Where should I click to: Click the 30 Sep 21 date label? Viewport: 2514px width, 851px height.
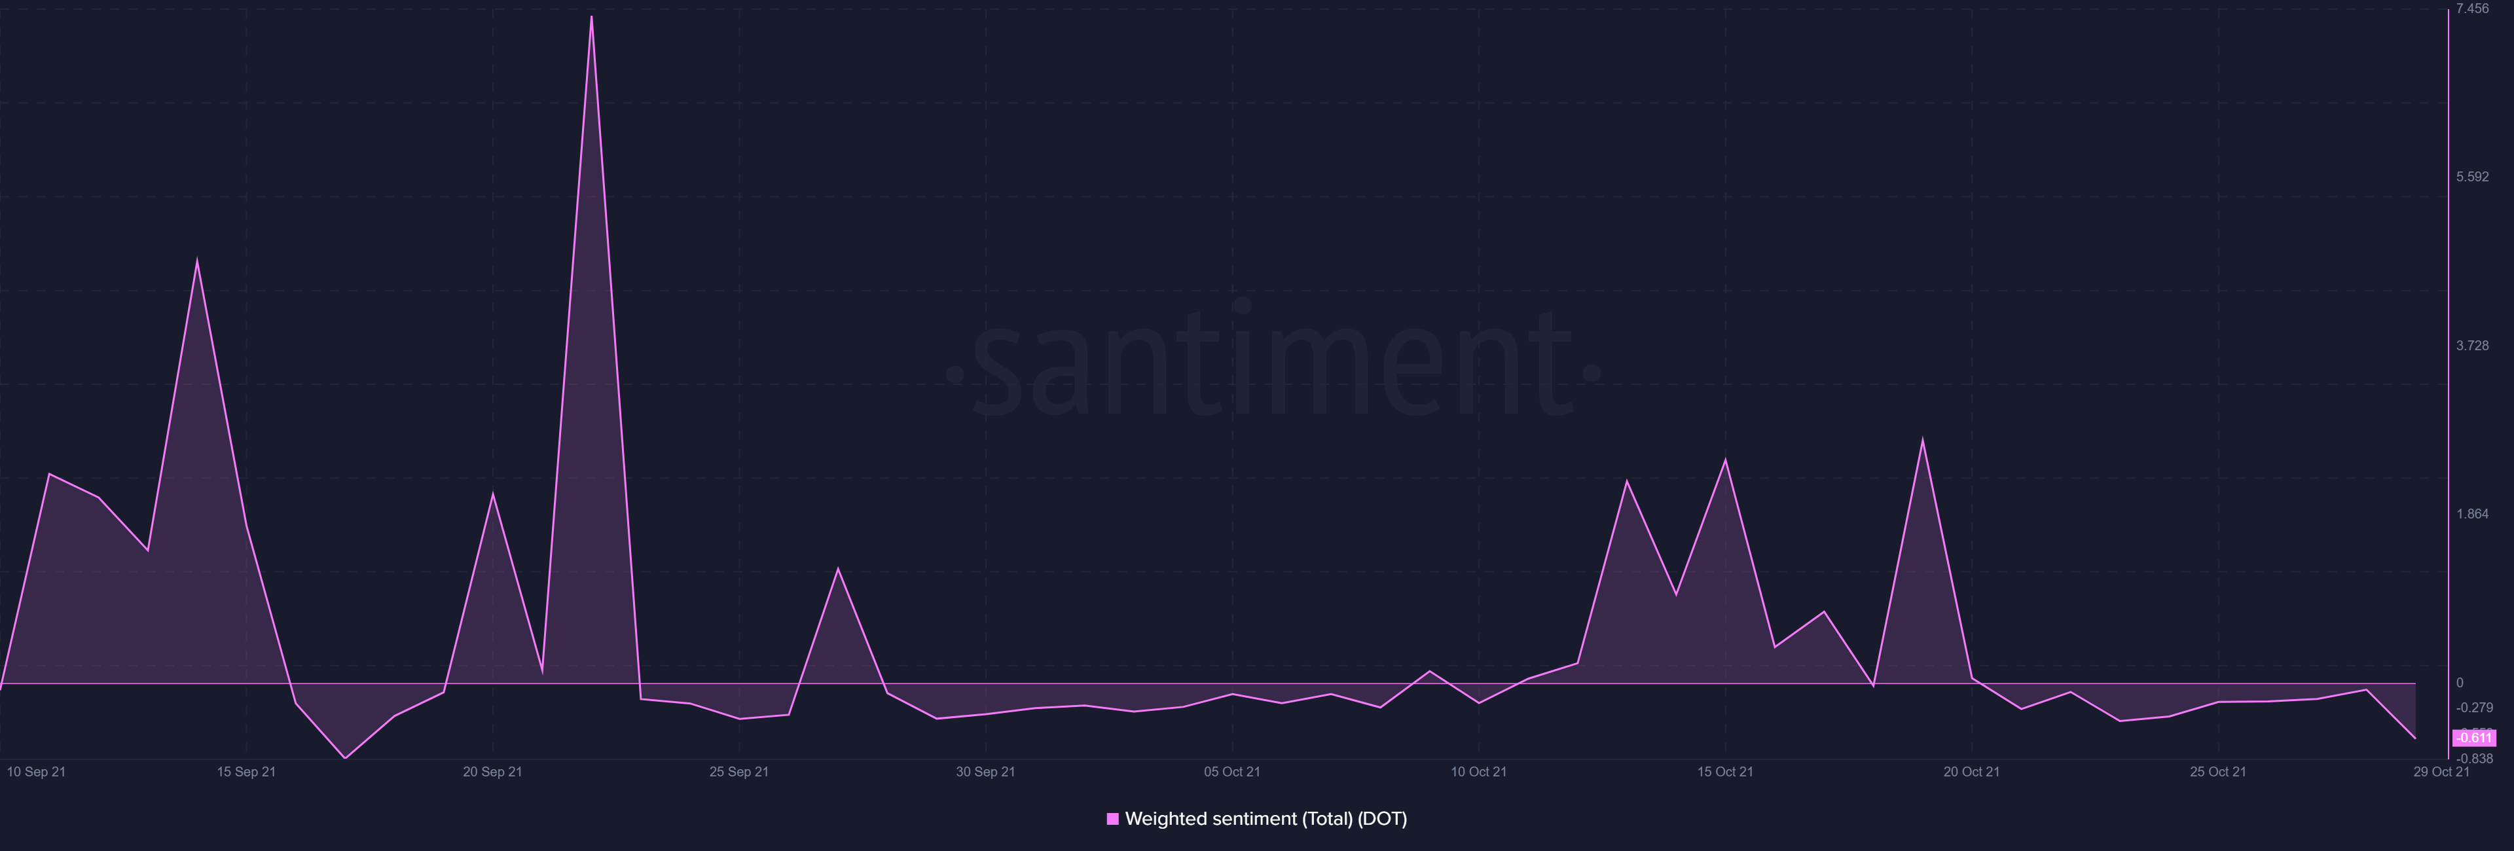[985, 772]
